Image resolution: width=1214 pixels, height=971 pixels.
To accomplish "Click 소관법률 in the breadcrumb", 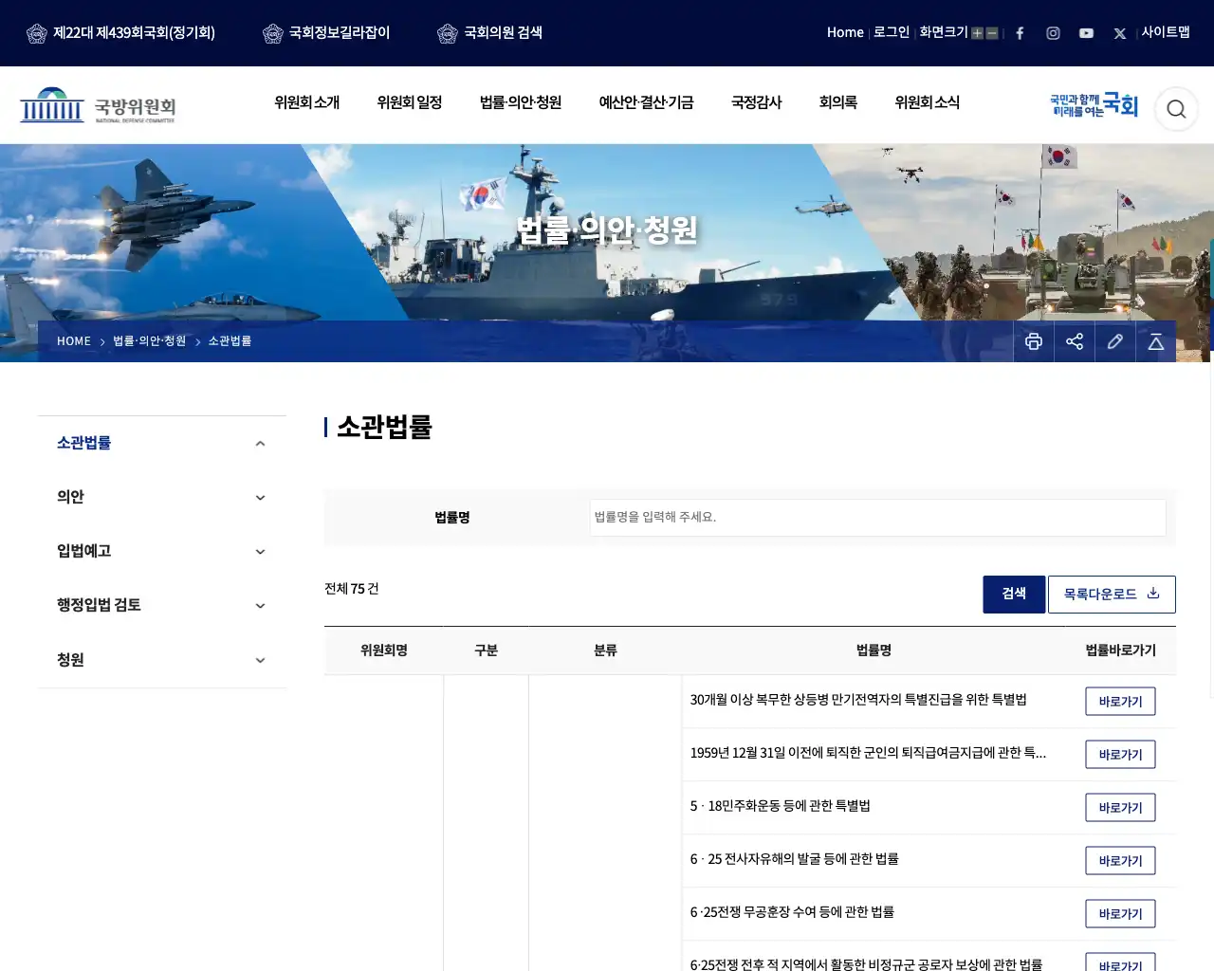I will pos(230,341).
